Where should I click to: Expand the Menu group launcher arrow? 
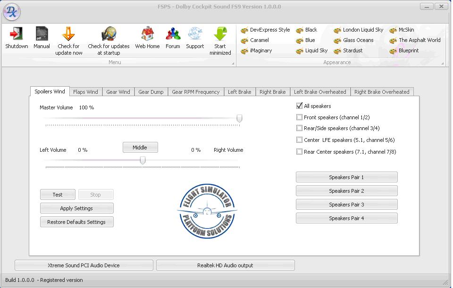click(233, 63)
